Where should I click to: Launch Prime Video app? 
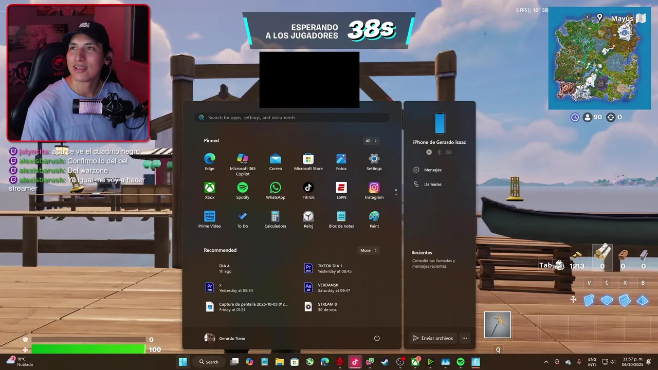click(210, 219)
